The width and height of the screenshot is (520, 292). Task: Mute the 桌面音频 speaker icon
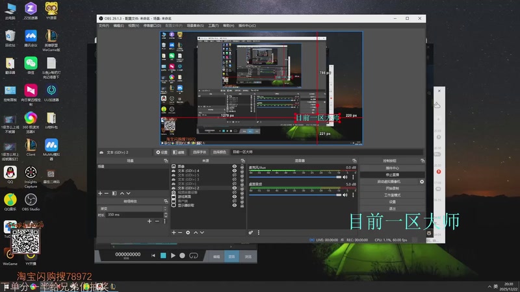tap(345, 195)
